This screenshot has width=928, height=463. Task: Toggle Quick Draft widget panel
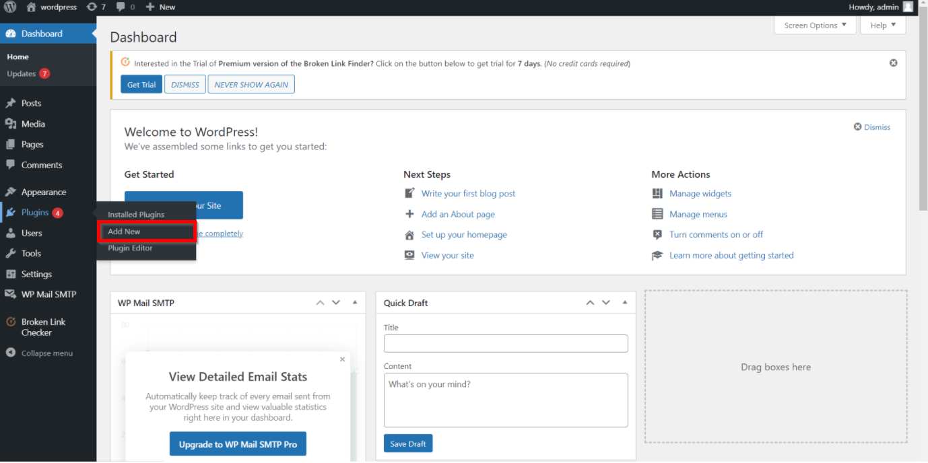pyautogui.click(x=625, y=303)
